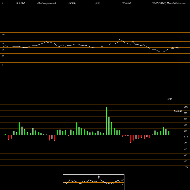
Task: Click the 100 label on RSI left axis
Action: pos(3,35)
